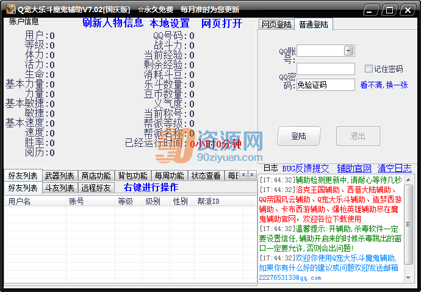Viewport: 421px width, 292px height.
Task: Click email 2227653133@qq.com in log
Action: tap(290, 278)
